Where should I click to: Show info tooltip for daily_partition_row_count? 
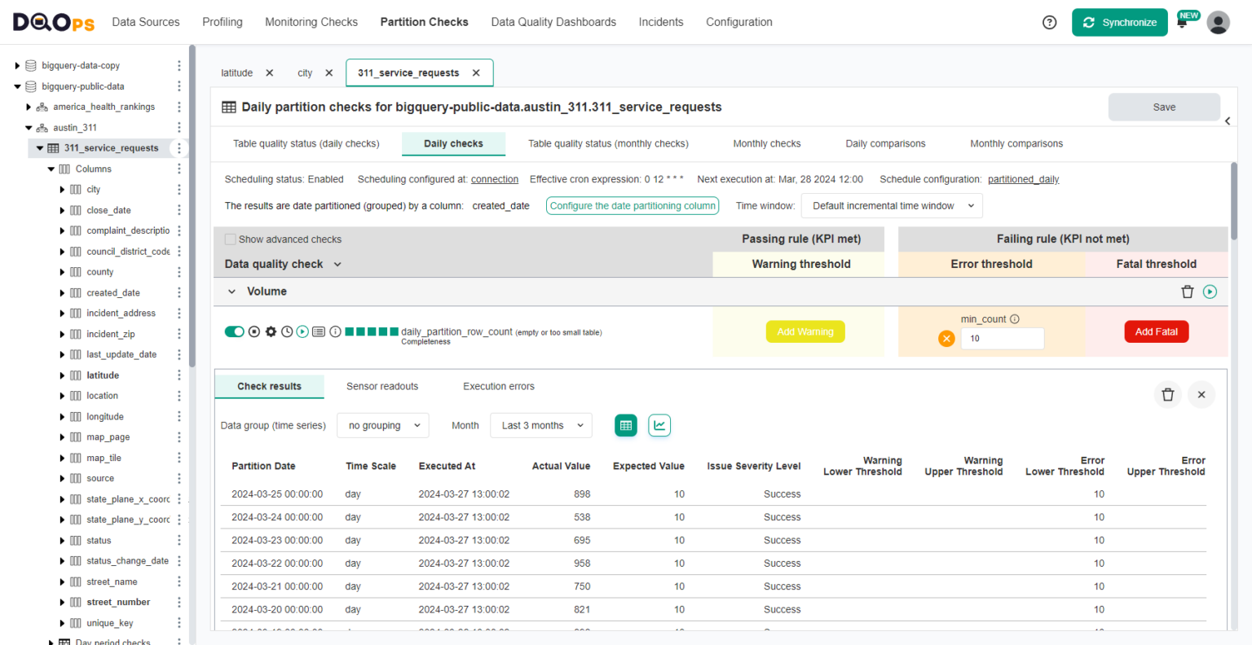(x=335, y=331)
